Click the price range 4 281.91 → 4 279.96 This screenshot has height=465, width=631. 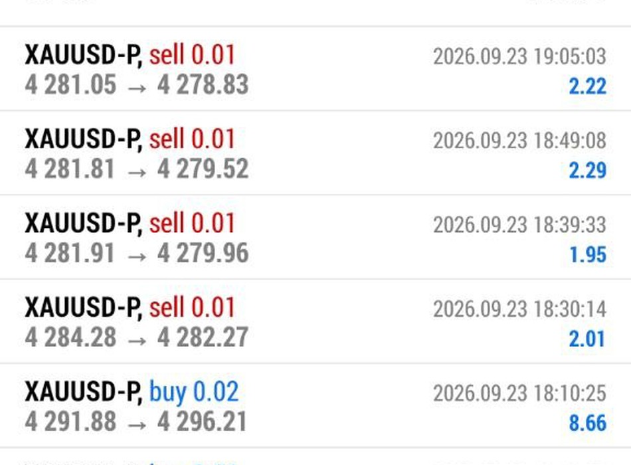click(137, 253)
